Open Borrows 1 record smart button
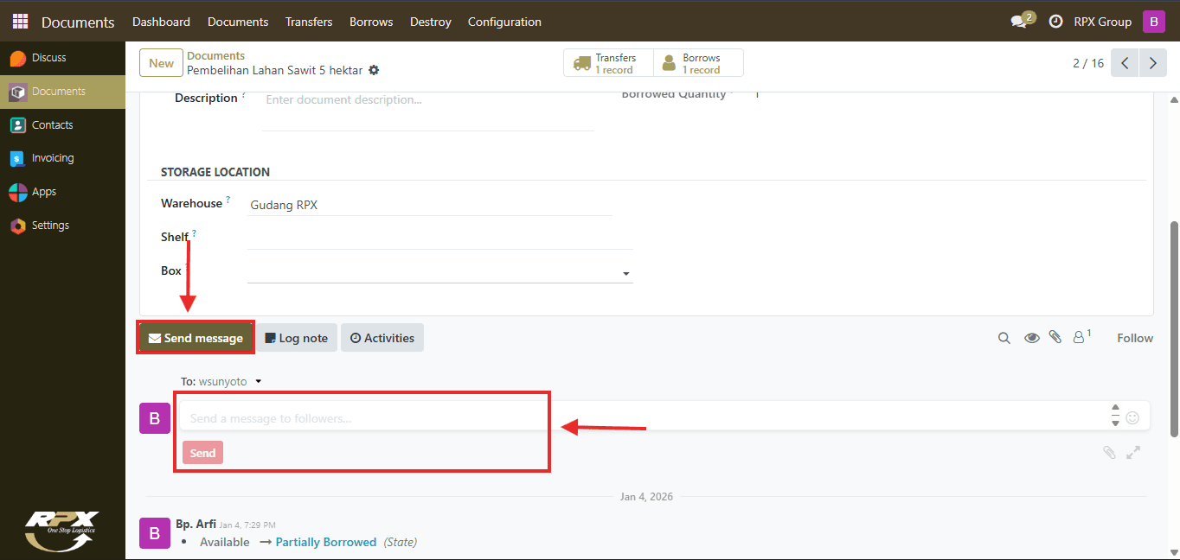The height and width of the screenshot is (560, 1180). 698,63
